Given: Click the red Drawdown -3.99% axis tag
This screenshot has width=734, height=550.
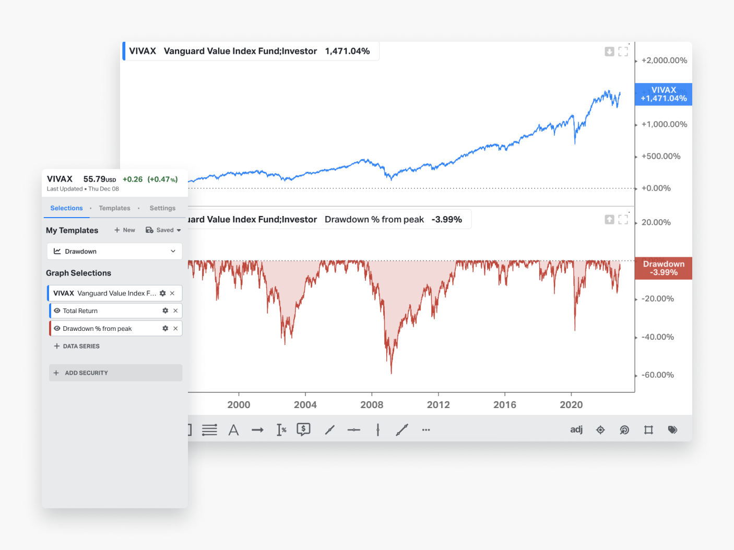Looking at the screenshot, I should coord(664,268).
